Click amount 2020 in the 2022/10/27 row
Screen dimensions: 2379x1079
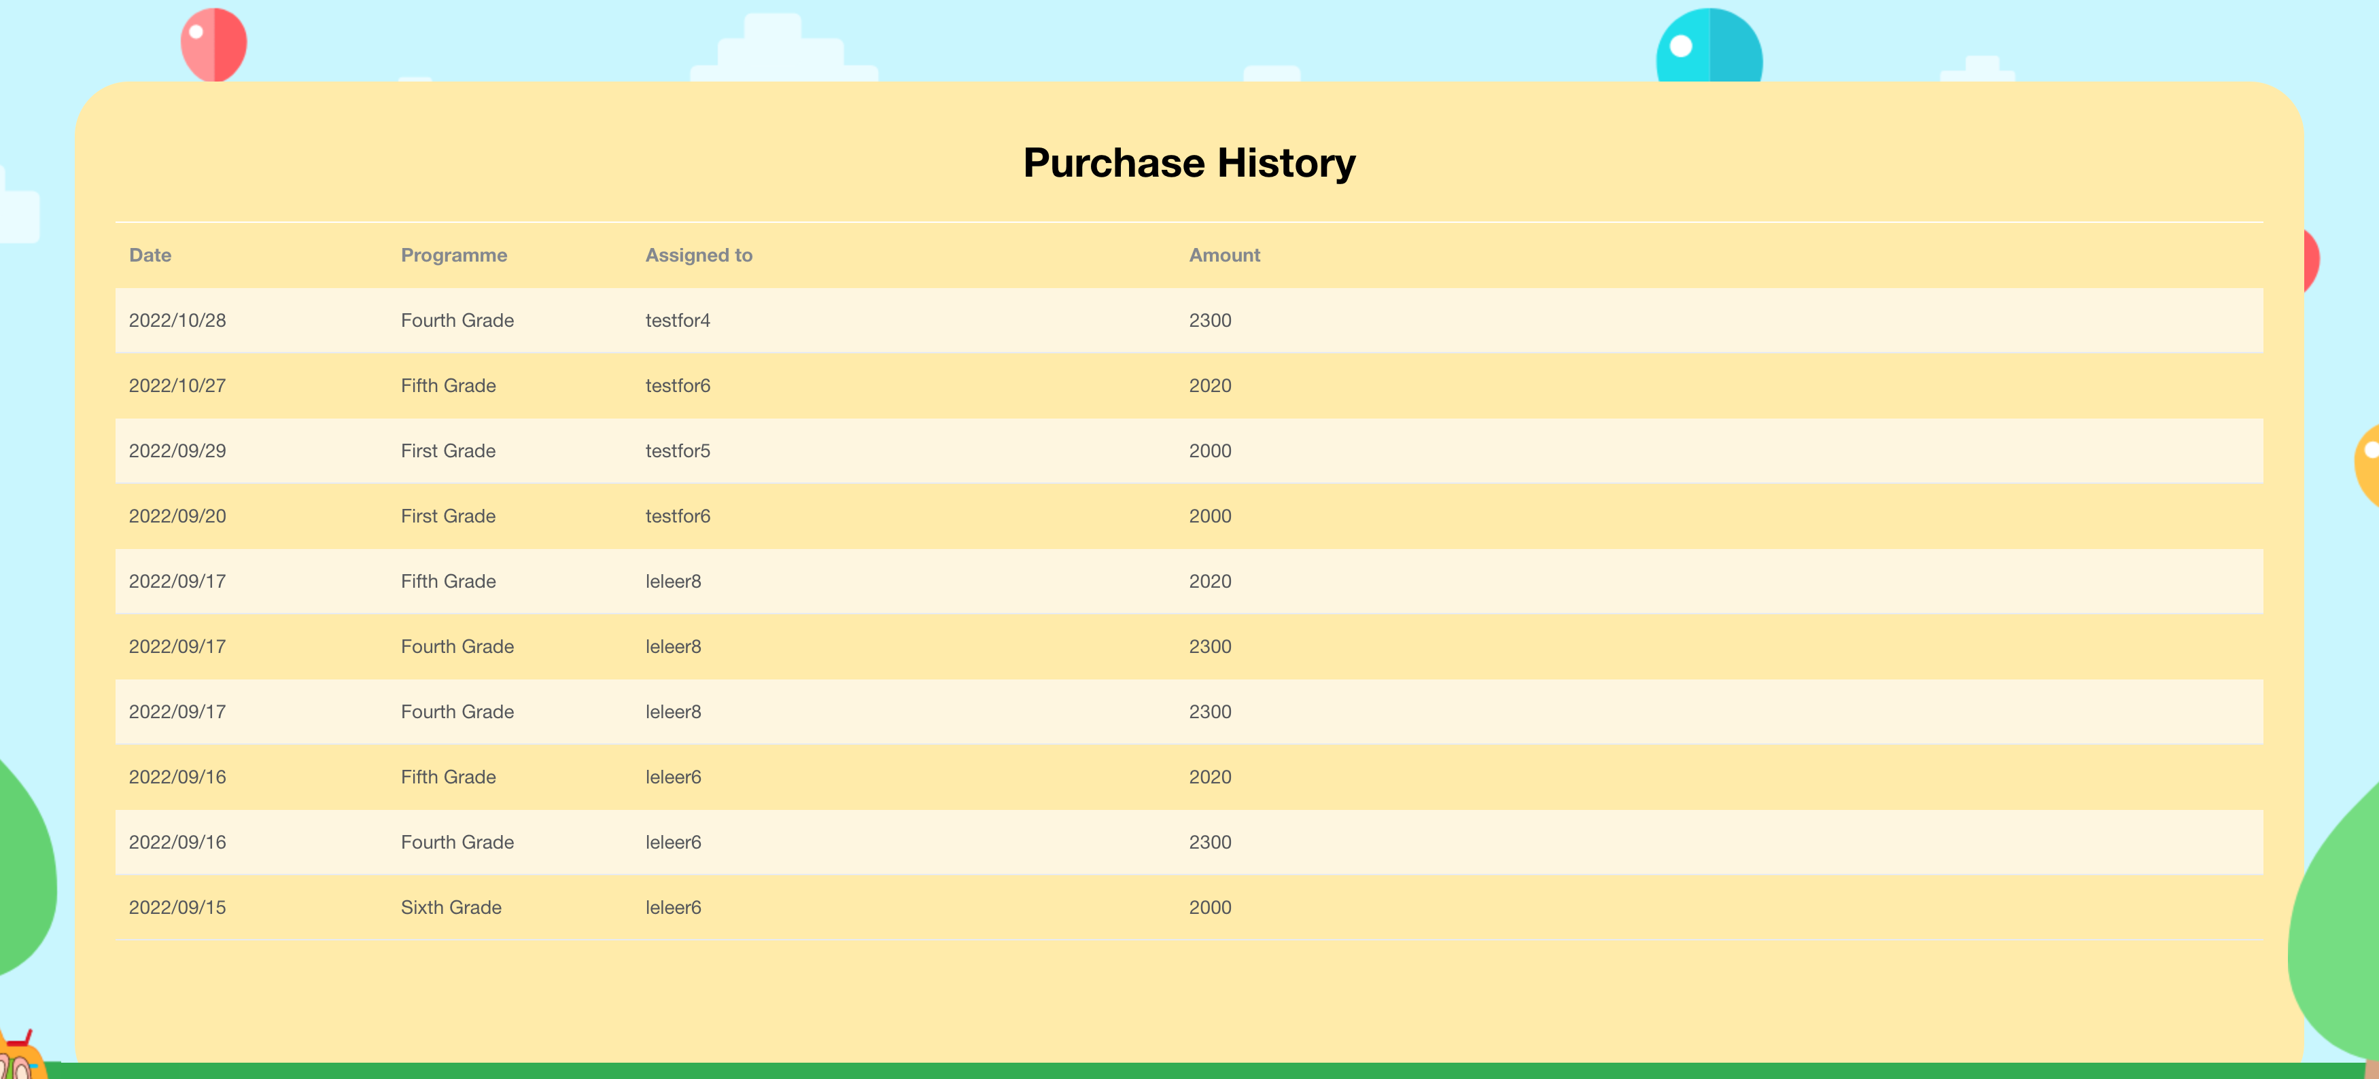(1210, 386)
